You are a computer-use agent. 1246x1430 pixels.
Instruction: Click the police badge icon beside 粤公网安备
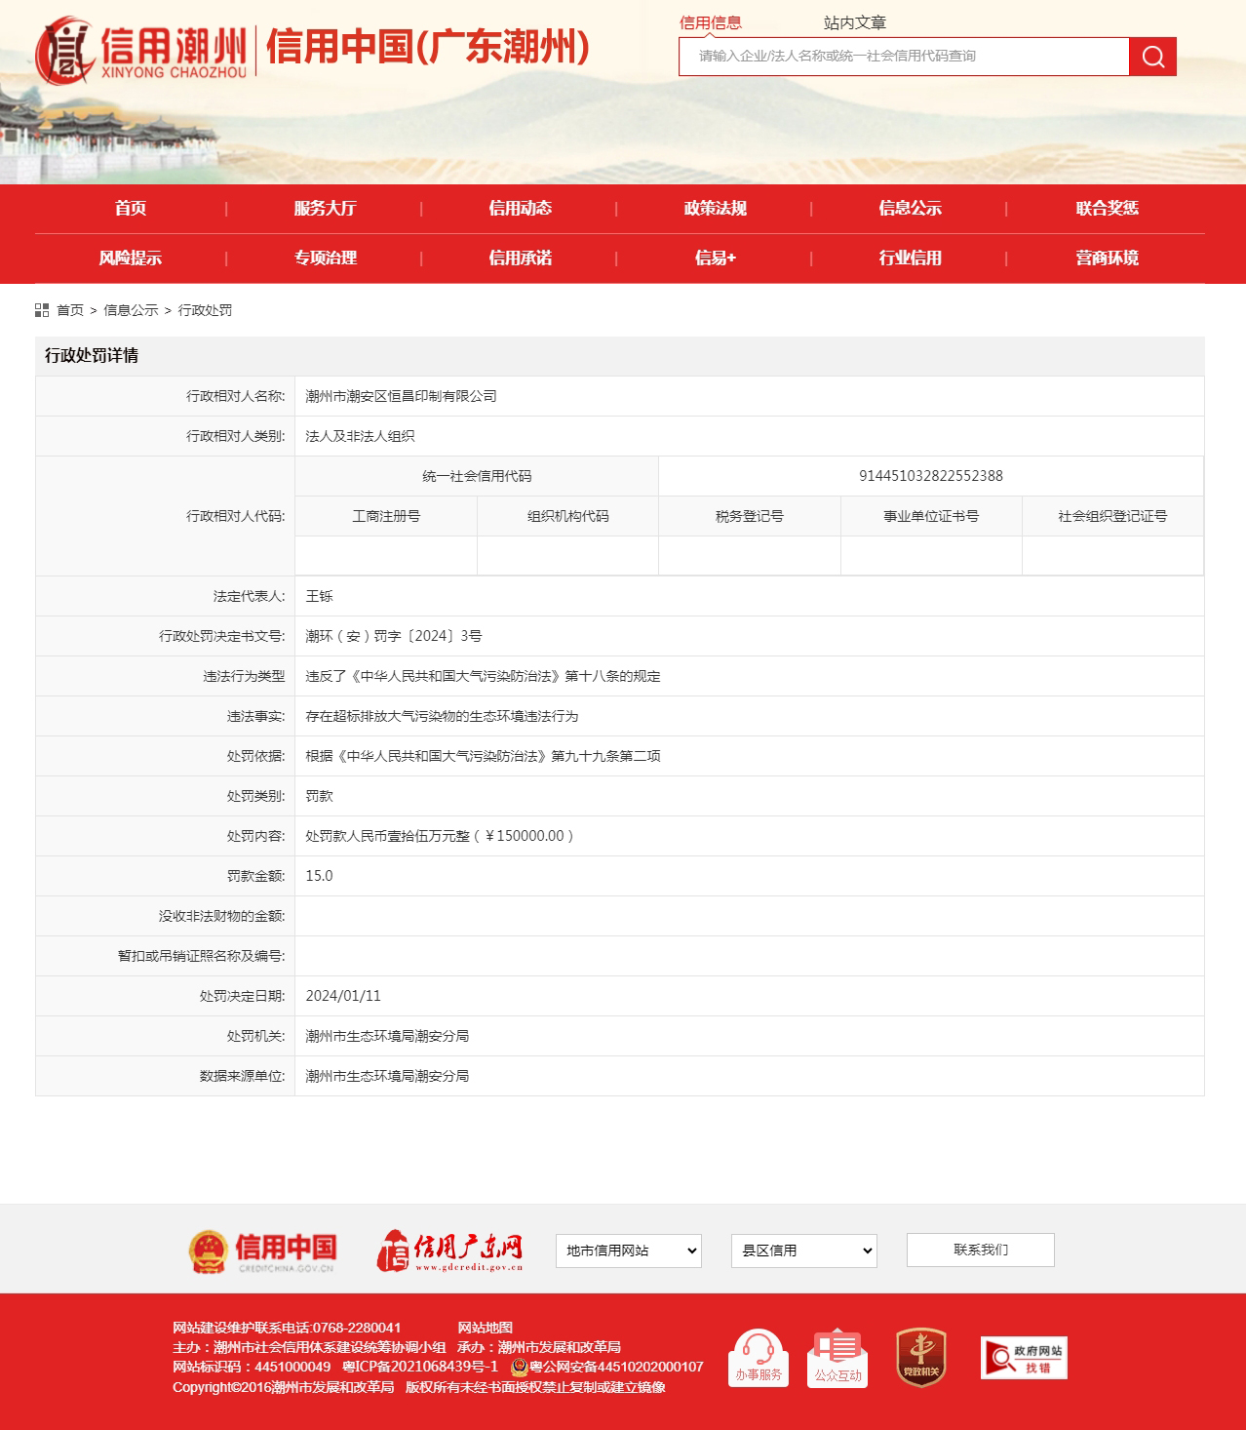click(x=520, y=1368)
